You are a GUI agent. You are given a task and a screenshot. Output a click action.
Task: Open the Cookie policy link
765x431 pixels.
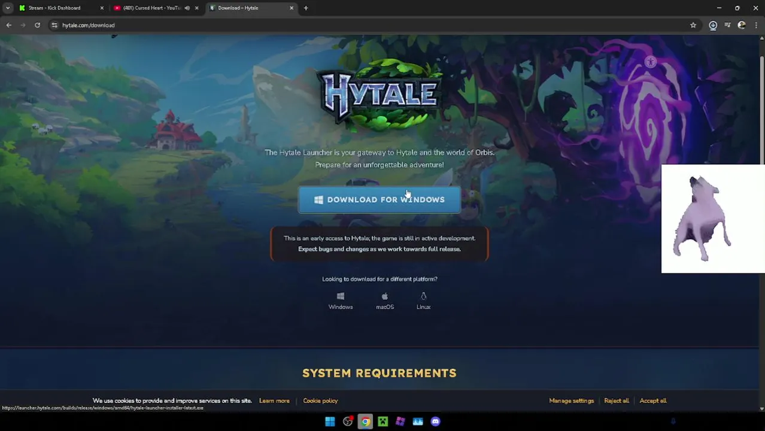point(320,400)
